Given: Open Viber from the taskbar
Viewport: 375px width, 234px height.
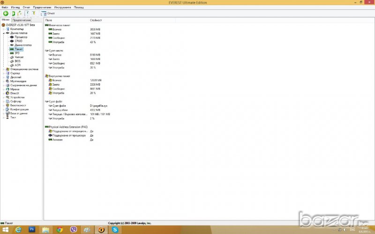Looking at the screenshot, I should click(73, 229).
